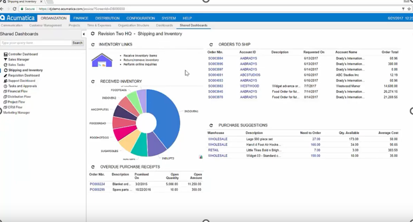The width and height of the screenshot is (413, 222).
Task: Focus the 'Type your query here' search field
Action: (36, 43)
